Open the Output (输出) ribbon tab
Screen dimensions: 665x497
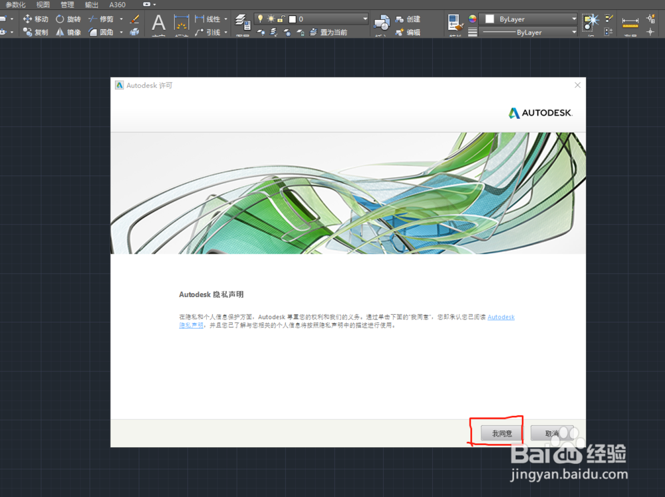91,5
